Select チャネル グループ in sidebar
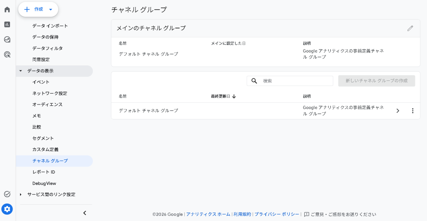Viewport: 427px width, 221px height. pos(50,161)
